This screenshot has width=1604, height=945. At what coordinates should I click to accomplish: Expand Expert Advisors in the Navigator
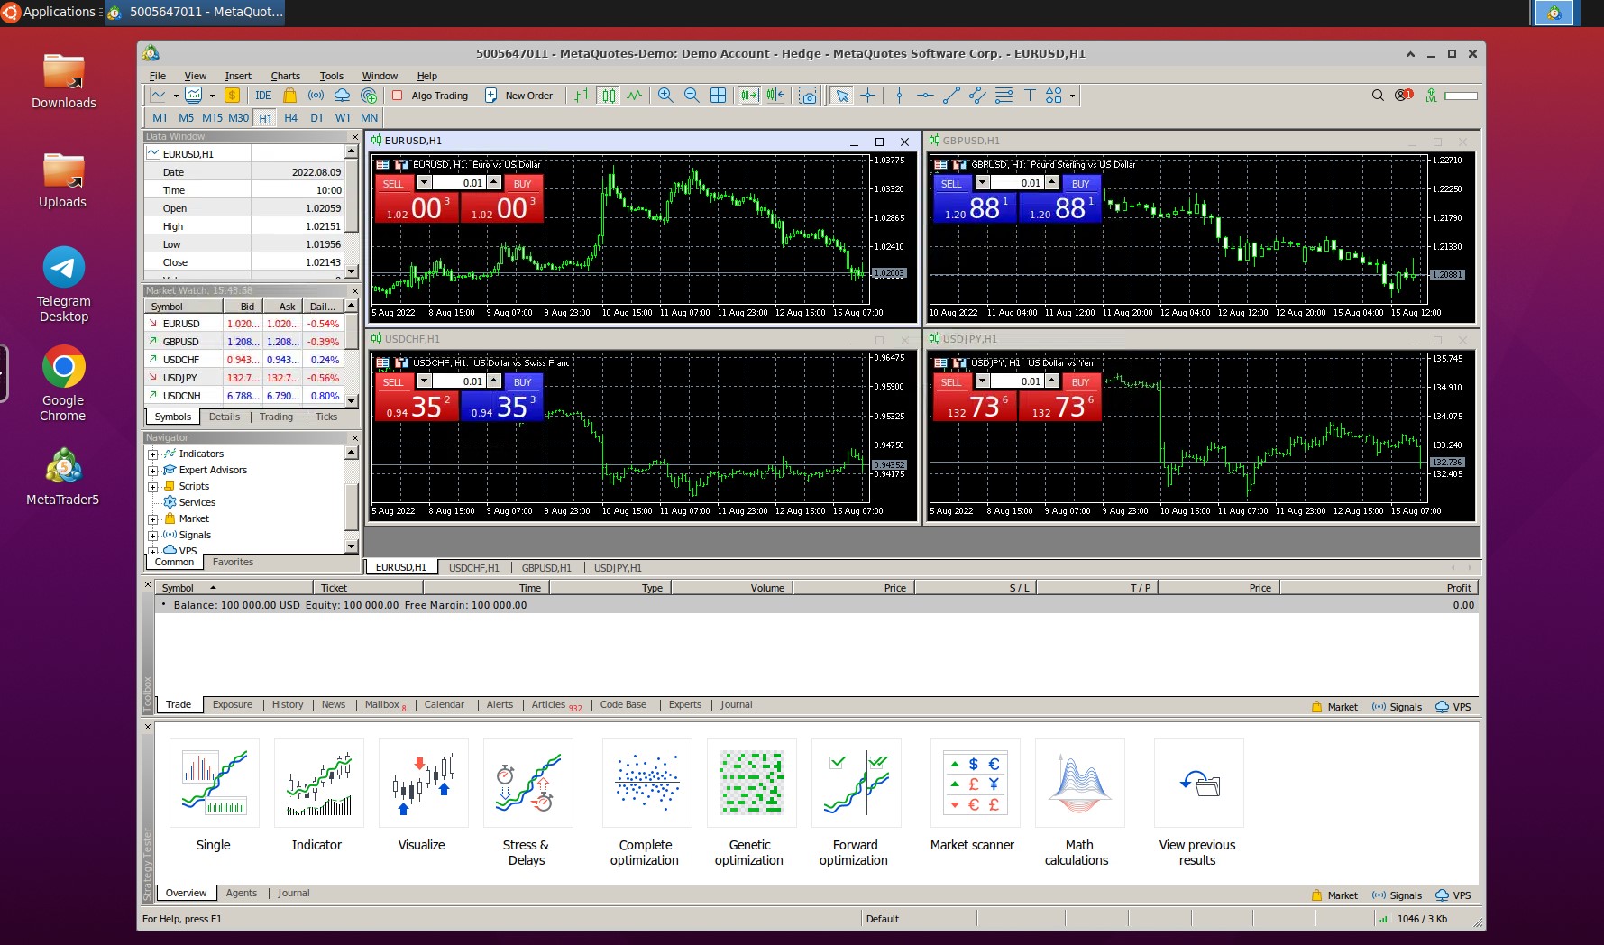click(x=152, y=471)
